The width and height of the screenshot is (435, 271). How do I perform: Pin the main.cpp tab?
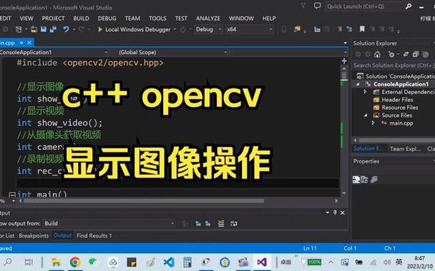(21, 43)
